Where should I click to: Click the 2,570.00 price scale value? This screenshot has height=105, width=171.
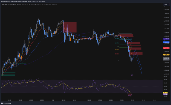(166, 32)
